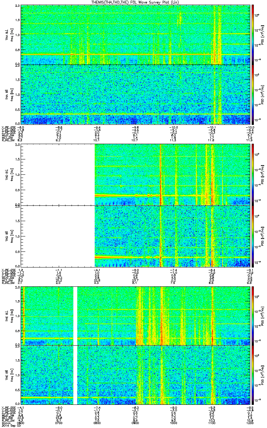Image resolution: width=267 pixels, height=428 pixels.
Task: Select the THD BL spectrogram panel
Action: click(x=135, y=174)
